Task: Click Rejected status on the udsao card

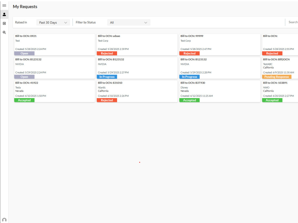Action: click(x=107, y=54)
